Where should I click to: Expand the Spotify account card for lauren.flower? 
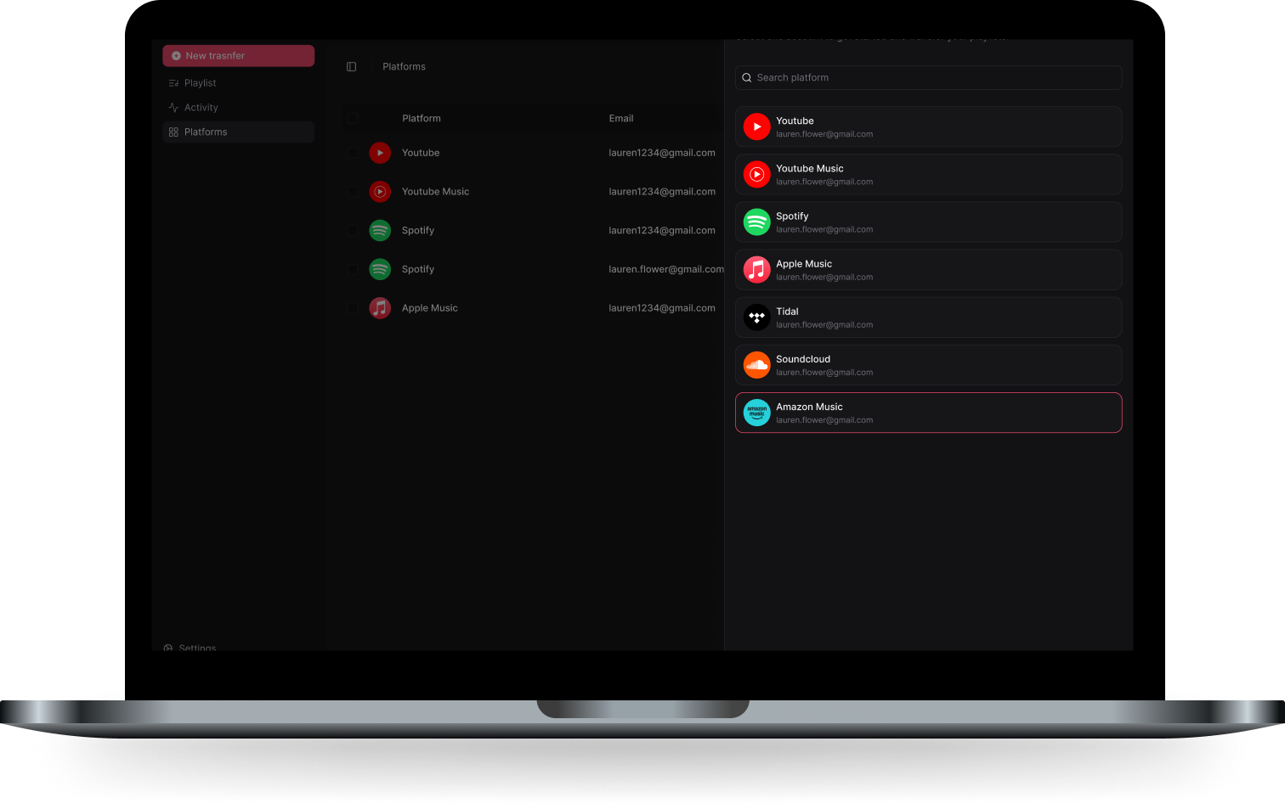click(928, 222)
